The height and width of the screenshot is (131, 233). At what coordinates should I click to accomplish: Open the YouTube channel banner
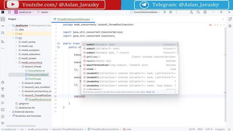55,5
